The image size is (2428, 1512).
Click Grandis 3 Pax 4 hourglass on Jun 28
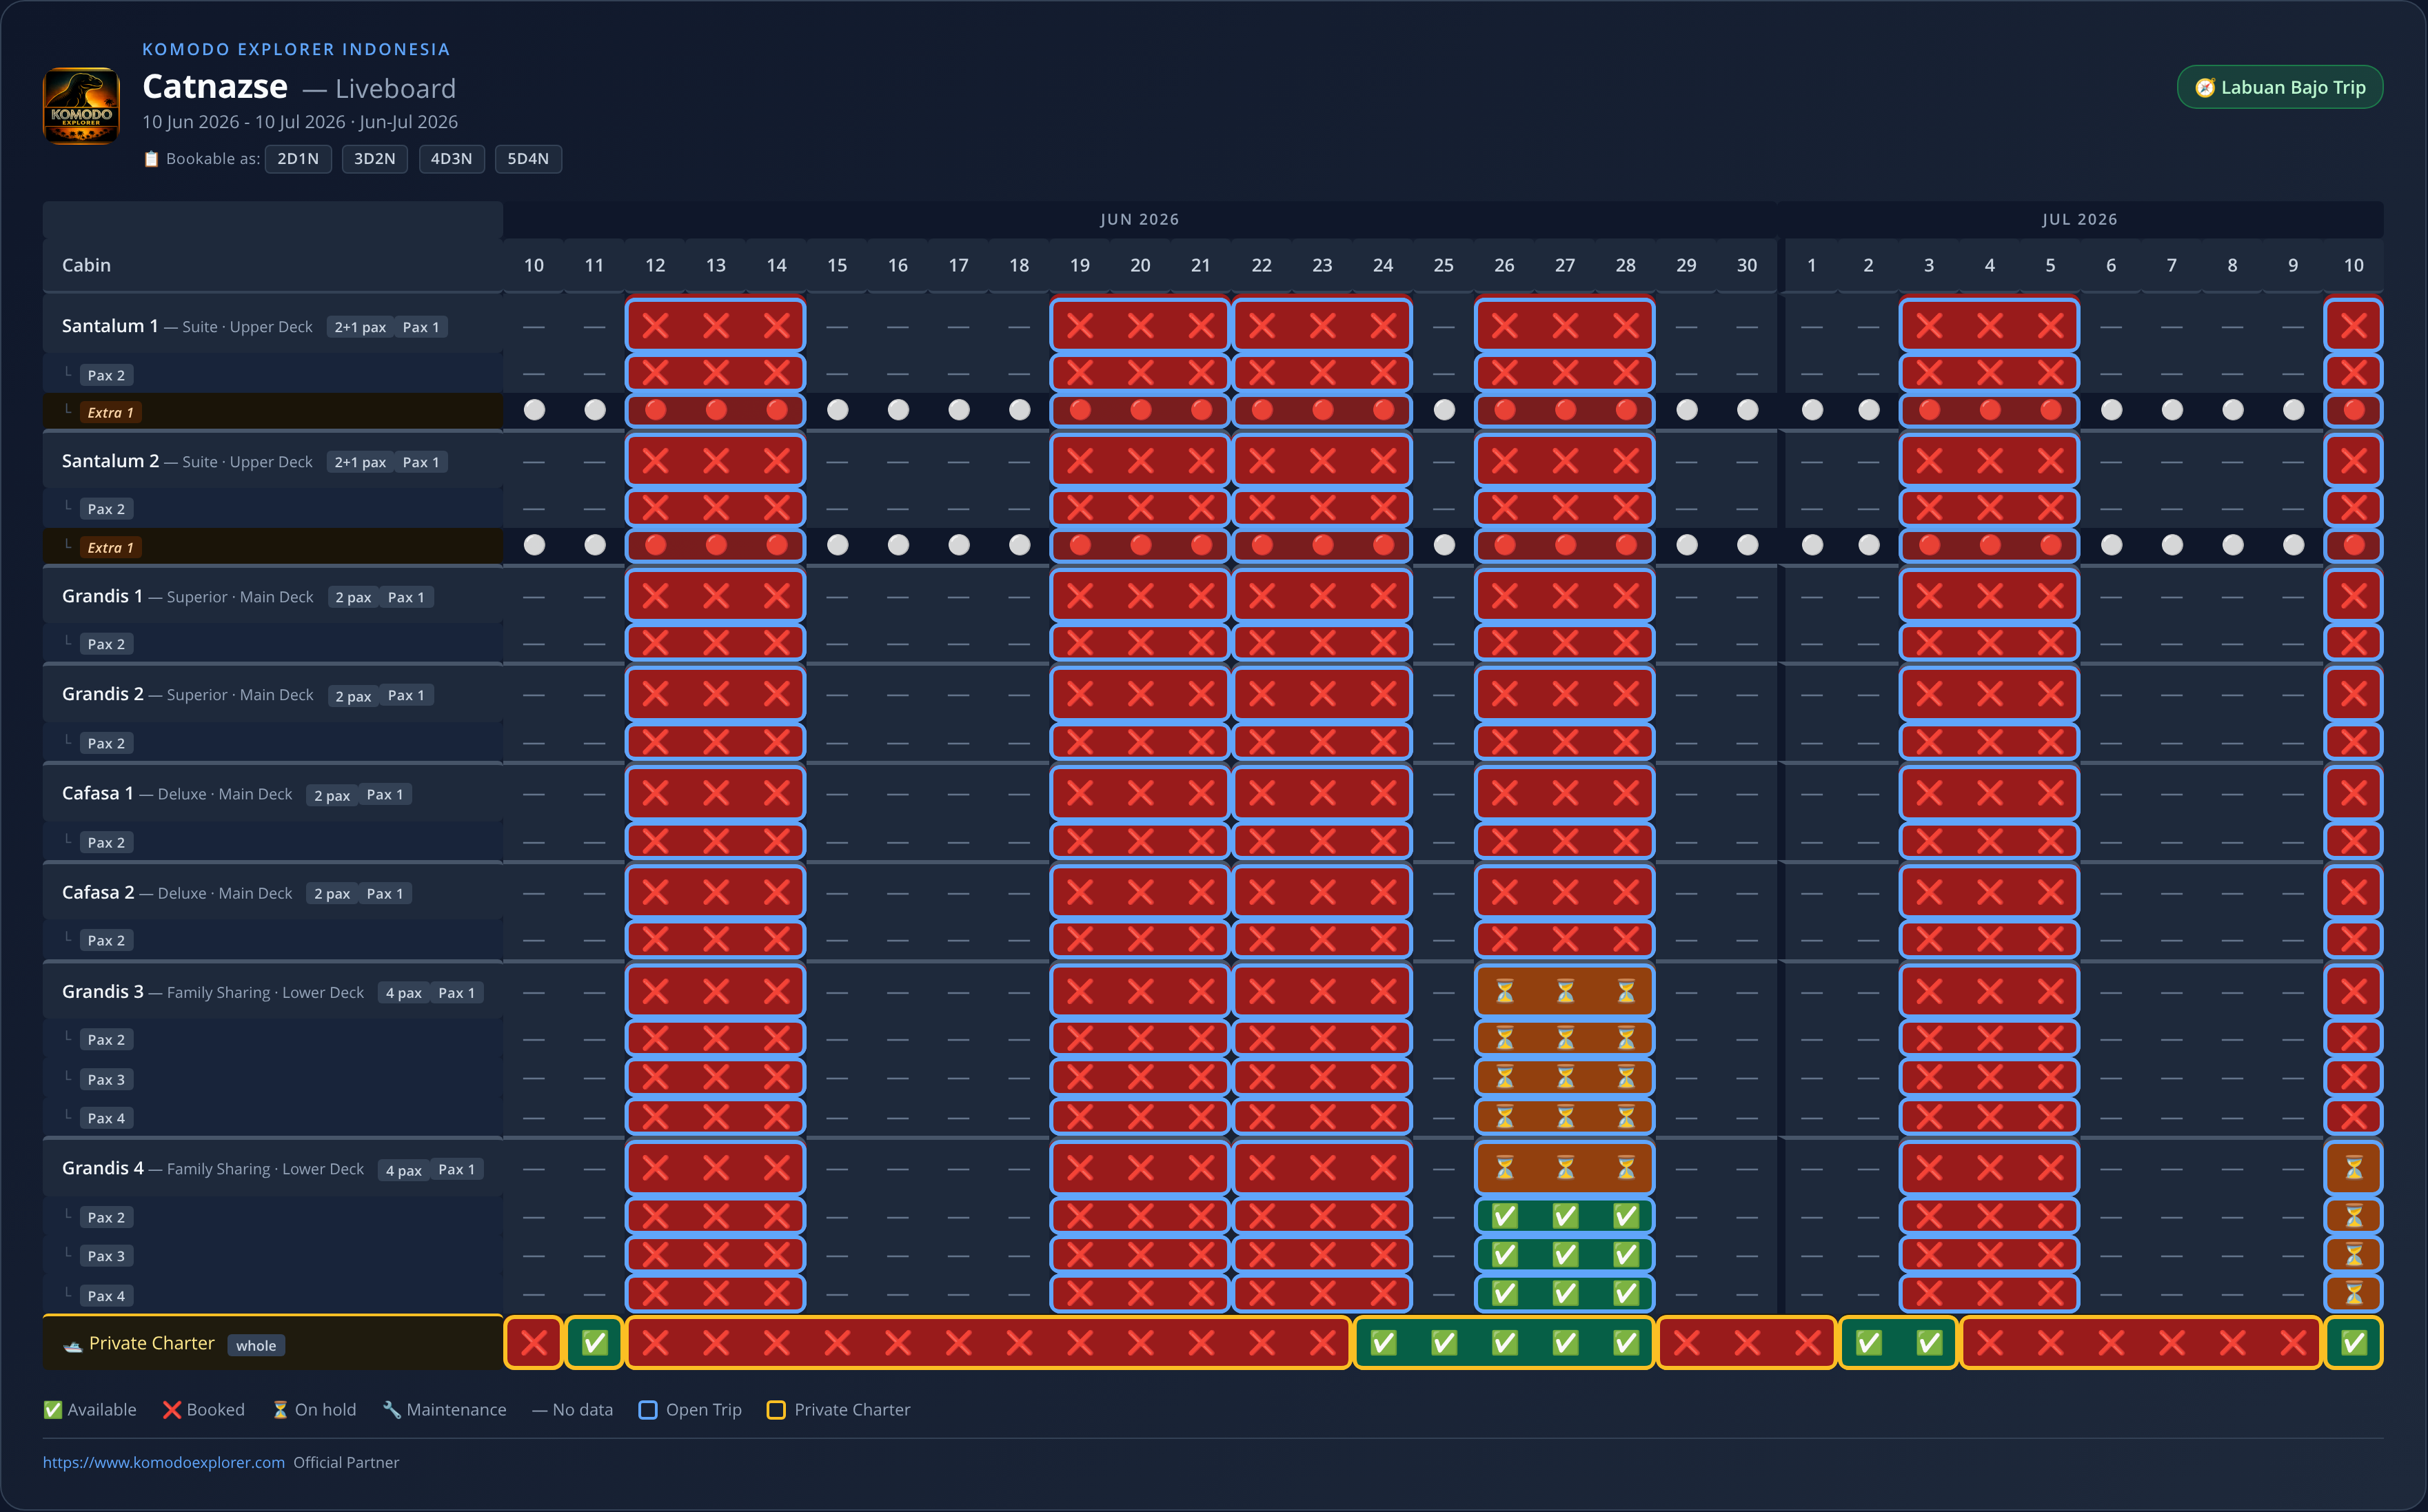[x=1626, y=1116]
